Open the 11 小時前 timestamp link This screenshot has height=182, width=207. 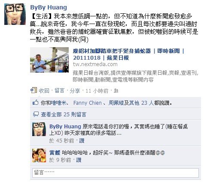(x=97, y=91)
